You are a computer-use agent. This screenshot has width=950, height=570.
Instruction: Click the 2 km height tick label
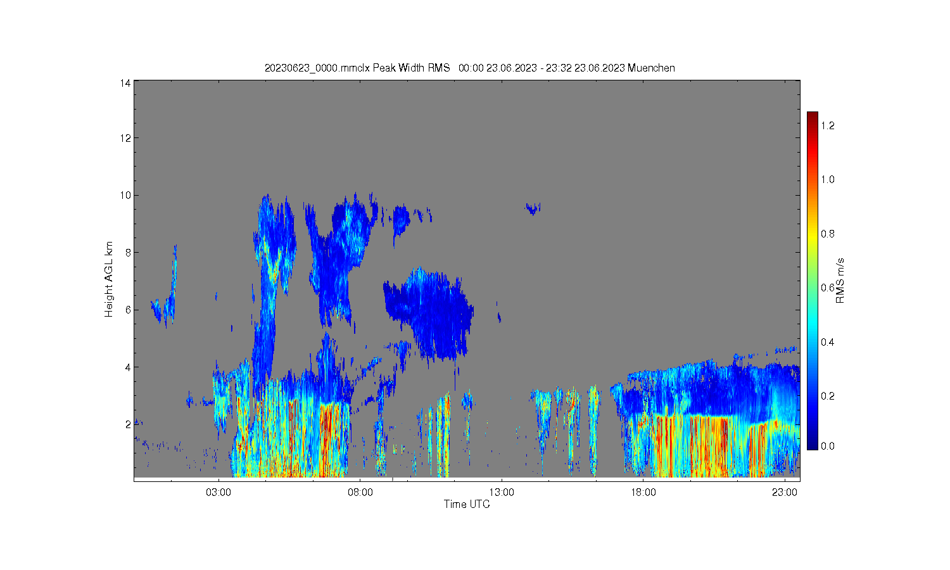[x=129, y=424]
